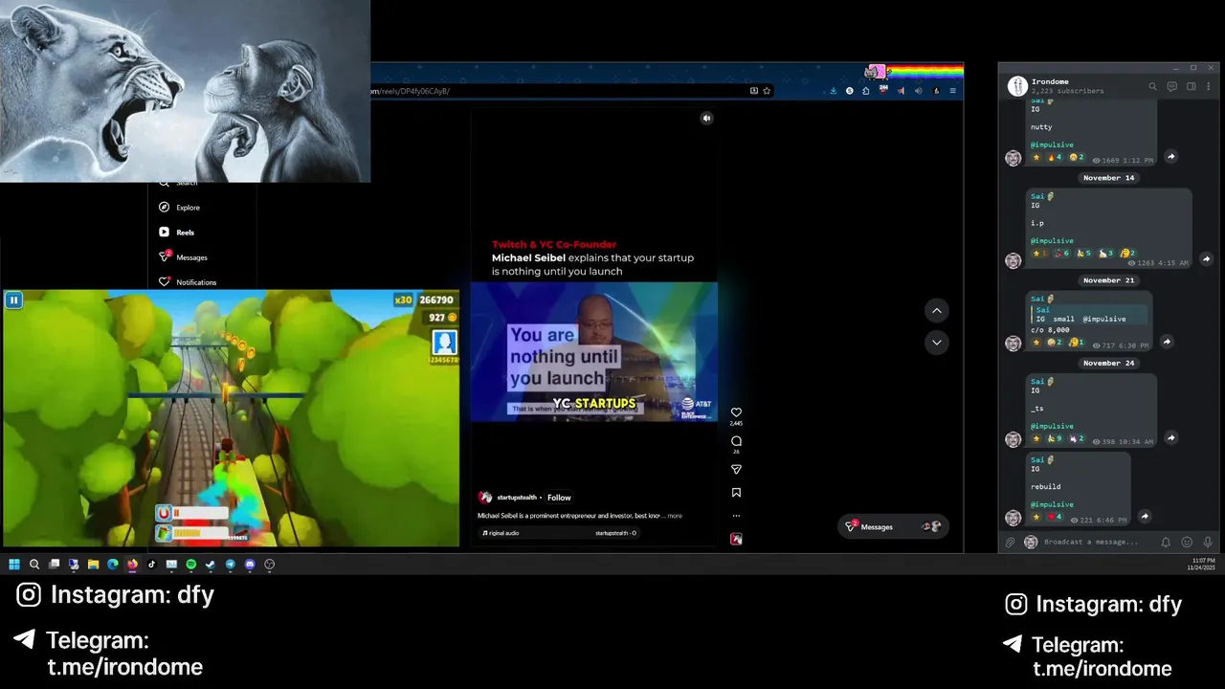Viewport: 1225px width, 689px height.
Task: Click the Telegram broadcast message field
Action: click(x=1097, y=542)
